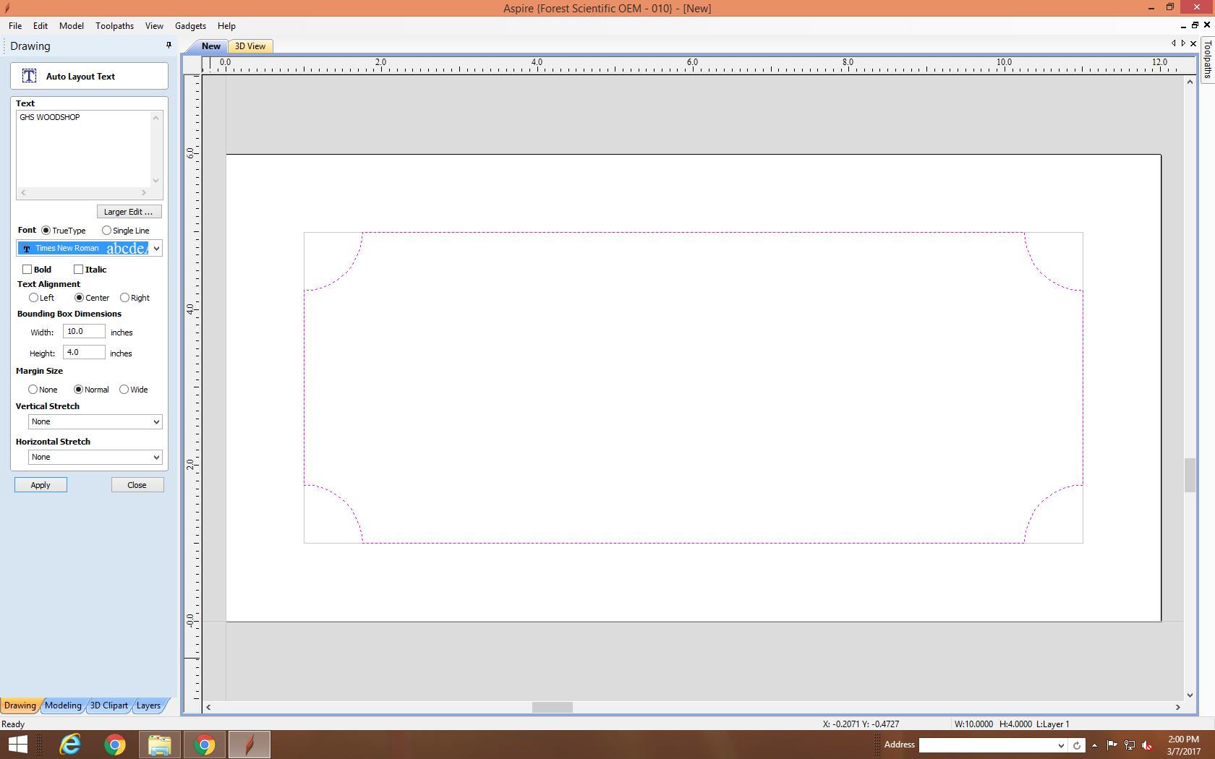Open the Toolpaths side tab on the right
Screen dimensions: 1215x759
[x=1207, y=59]
